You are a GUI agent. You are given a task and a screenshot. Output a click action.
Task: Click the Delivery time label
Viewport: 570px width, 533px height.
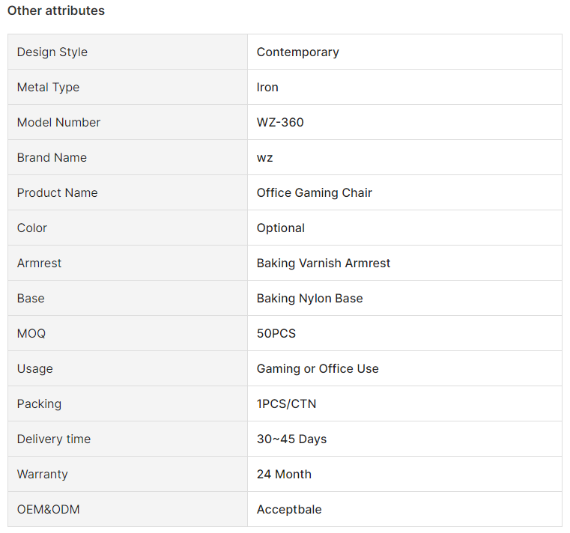(x=54, y=439)
